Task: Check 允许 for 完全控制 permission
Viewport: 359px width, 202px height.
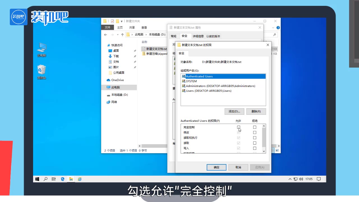Action: pos(238,127)
